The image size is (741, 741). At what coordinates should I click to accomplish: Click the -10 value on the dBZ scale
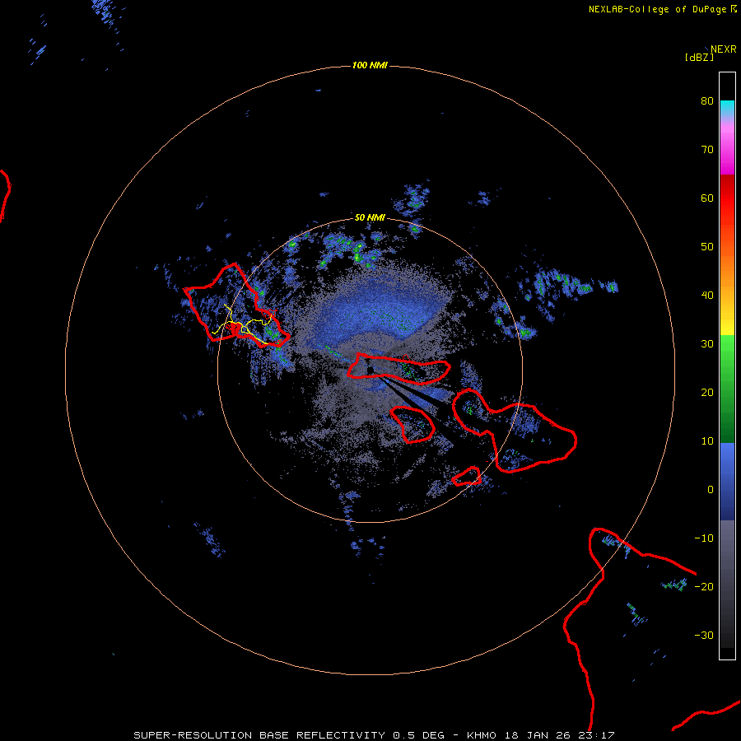tap(704, 538)
